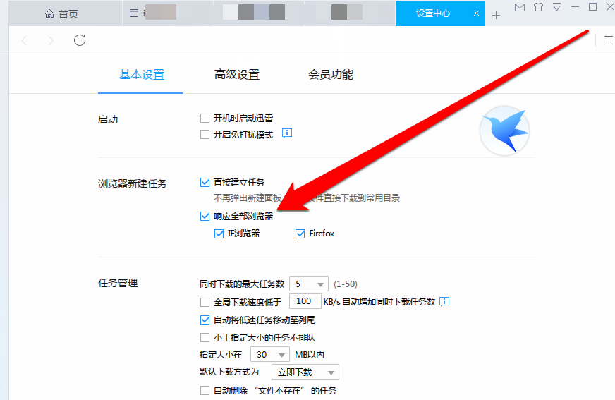This screenshot has height=400, width=615.
Task: Go forward with the right arrow
Action: pos(51,40)
